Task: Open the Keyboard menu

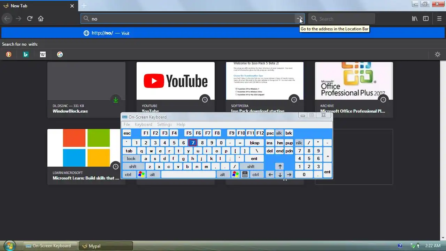Action: pyautogui.click(x=144, y=124)
